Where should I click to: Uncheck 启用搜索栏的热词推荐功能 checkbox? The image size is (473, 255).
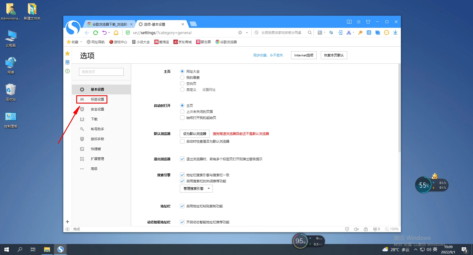pos(182,181)
